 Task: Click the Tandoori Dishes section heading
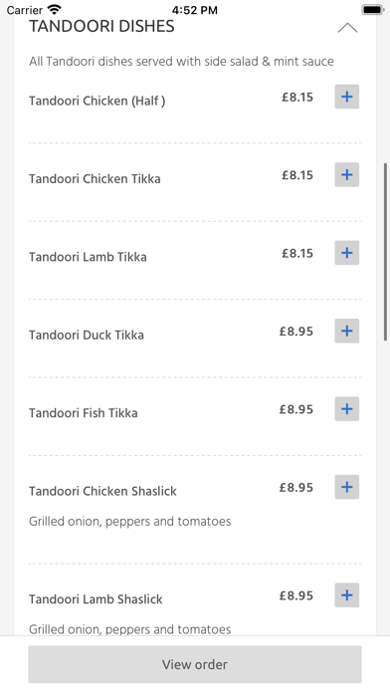(x=101, y=27)
